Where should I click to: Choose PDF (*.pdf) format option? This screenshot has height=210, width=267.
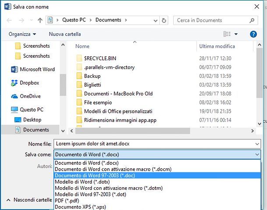coord(157,201)
